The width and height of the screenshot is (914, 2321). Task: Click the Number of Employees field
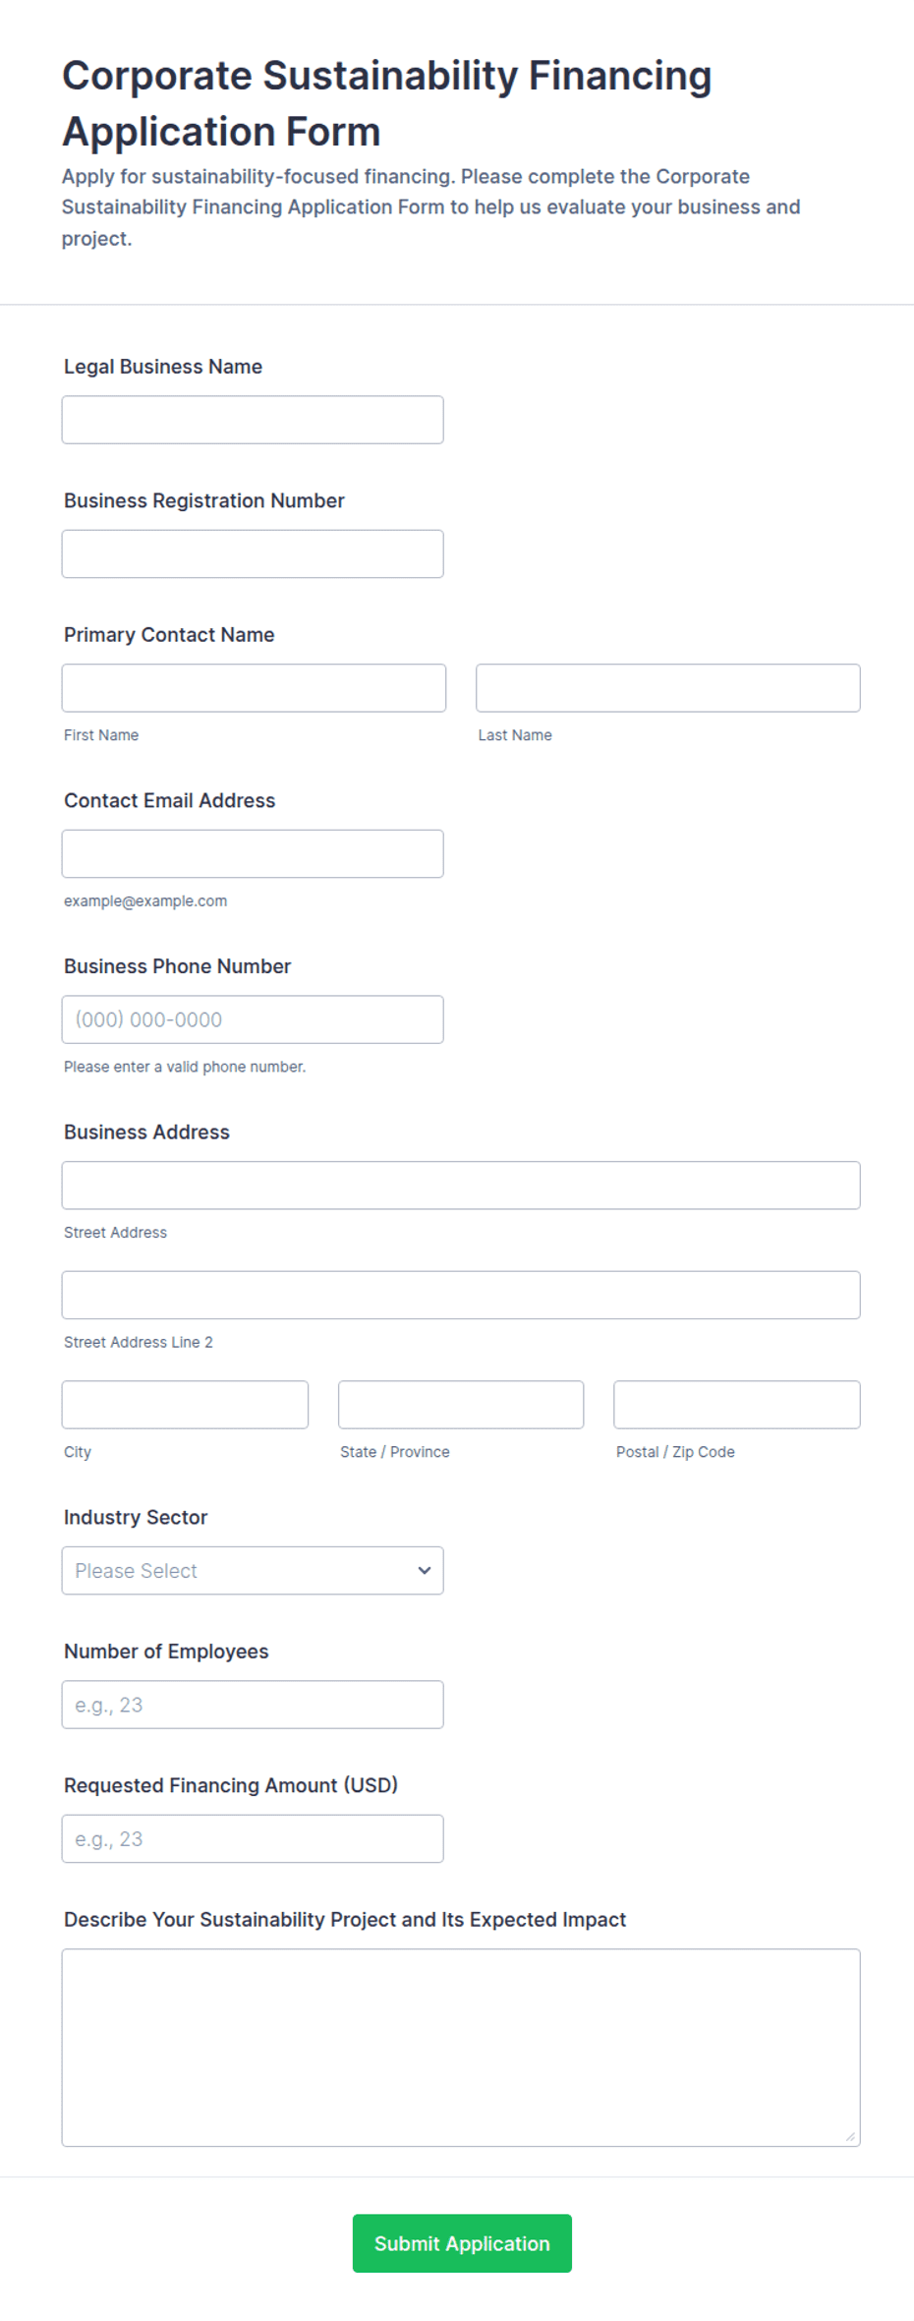tap(253, 1705)
